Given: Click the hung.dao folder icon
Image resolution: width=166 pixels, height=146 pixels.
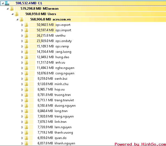Looking at the screenshot, I should click(26, 57).
